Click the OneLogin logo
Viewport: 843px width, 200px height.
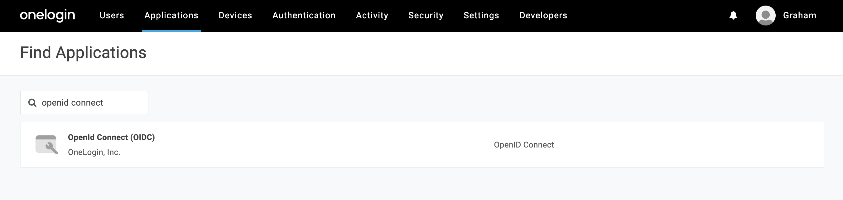(47, 15)
